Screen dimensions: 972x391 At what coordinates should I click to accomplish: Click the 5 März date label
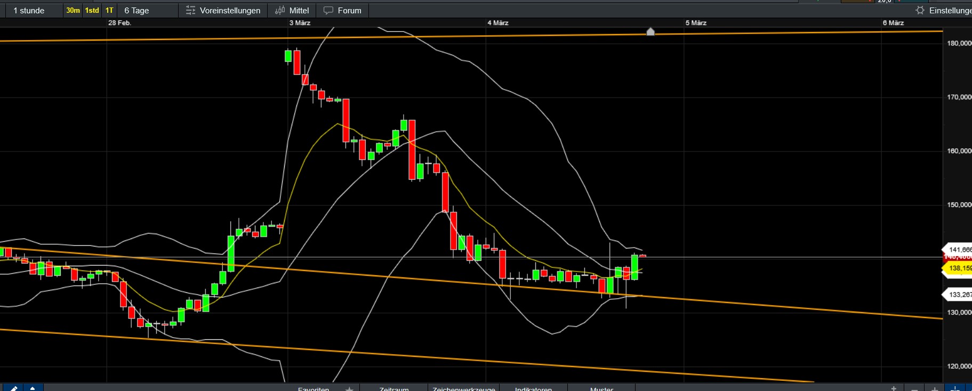(696, 23)
